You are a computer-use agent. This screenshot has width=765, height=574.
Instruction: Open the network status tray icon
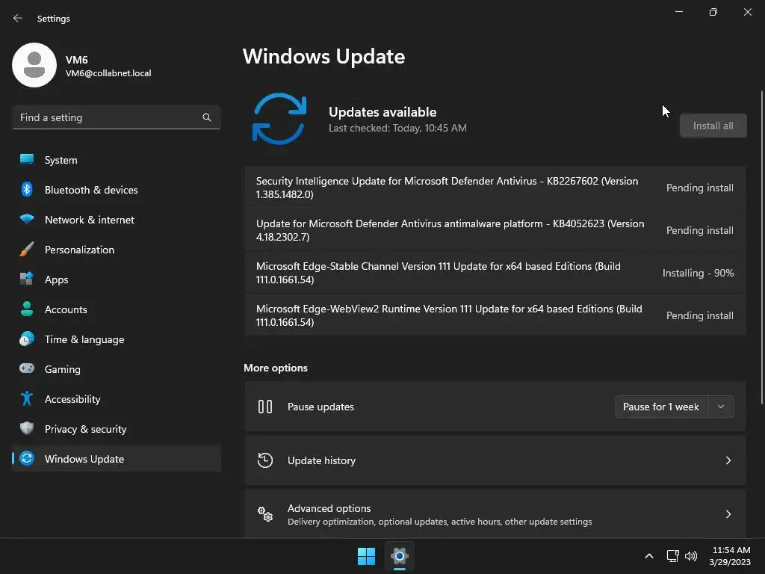[673, 556]
